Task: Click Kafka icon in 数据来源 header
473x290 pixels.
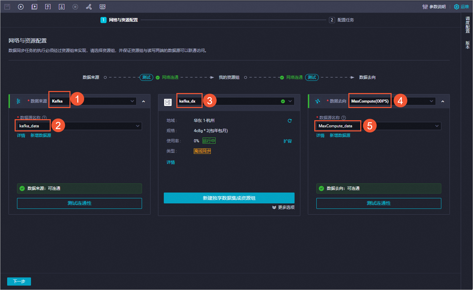Action: click(x=18, y=101)
